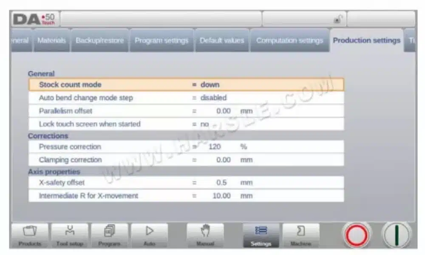Click the DA-50 Touch logo

tap(34, 19)
